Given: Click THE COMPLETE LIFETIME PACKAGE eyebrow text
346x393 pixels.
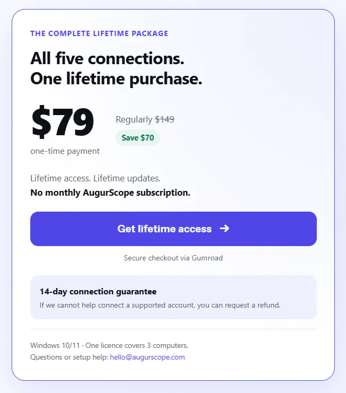Looking at the screenshot, I should (x=99, y=33).
